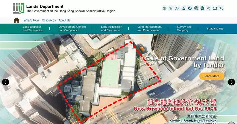Switch to Traditional Chinese language
This screenshot has height=124, width=237.
[x=165, y=8]
